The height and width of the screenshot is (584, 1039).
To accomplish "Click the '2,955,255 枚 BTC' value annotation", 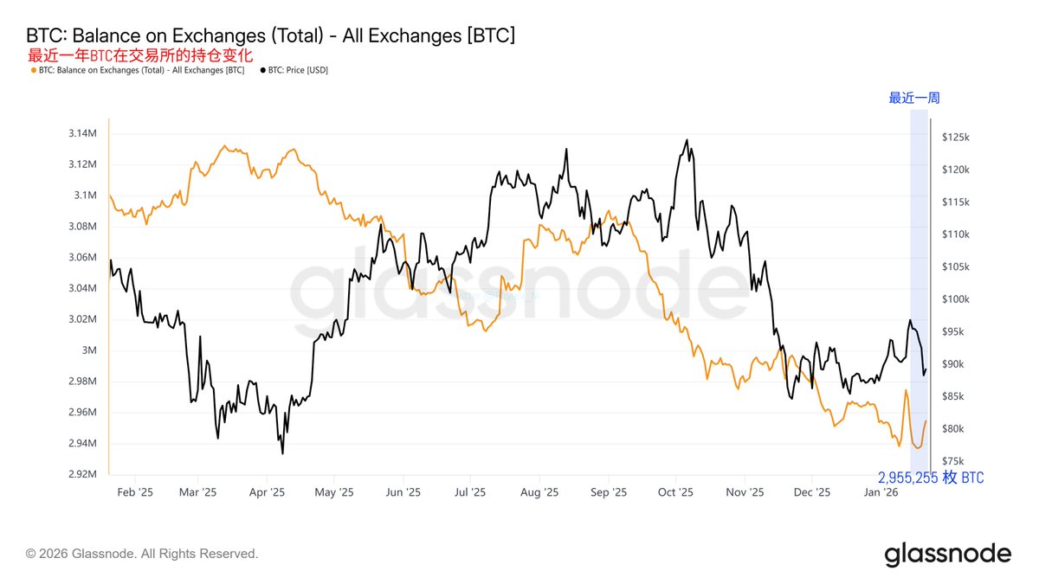I will tap(931, 478).
